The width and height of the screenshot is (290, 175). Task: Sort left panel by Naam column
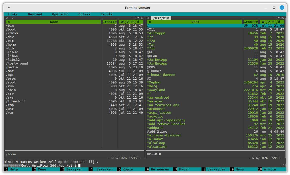(54, 22)
